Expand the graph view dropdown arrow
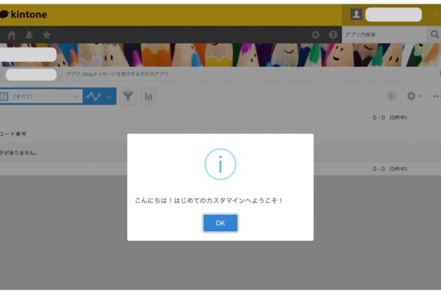 (x=110, y=96)
